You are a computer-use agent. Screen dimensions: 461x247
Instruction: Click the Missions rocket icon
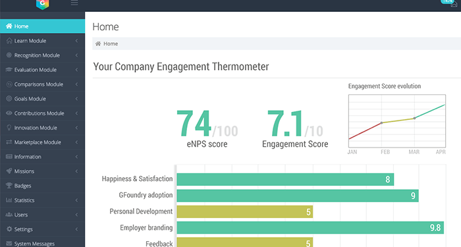click(x=9, y=171)
